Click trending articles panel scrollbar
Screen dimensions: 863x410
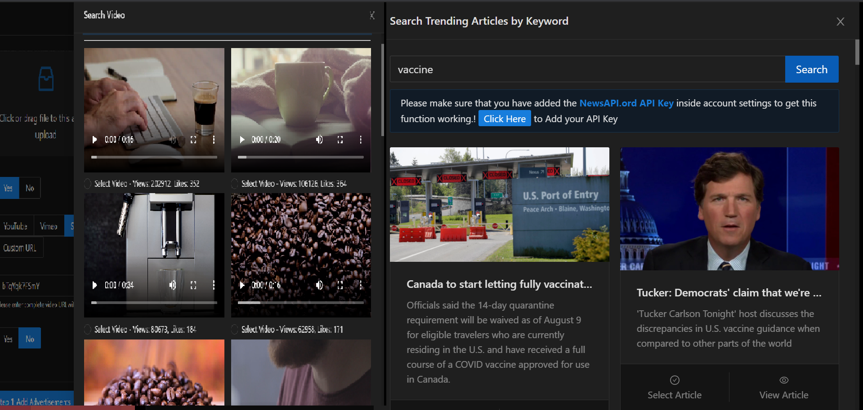[857, 52]
